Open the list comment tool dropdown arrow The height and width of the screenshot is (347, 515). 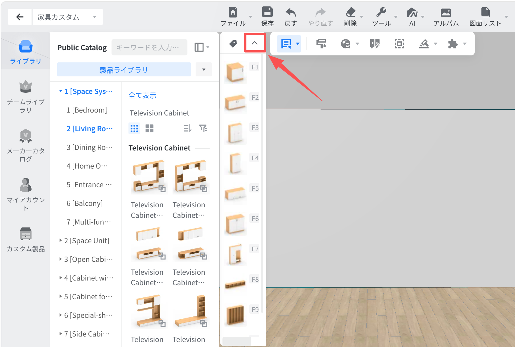click(x=298, y=44)
